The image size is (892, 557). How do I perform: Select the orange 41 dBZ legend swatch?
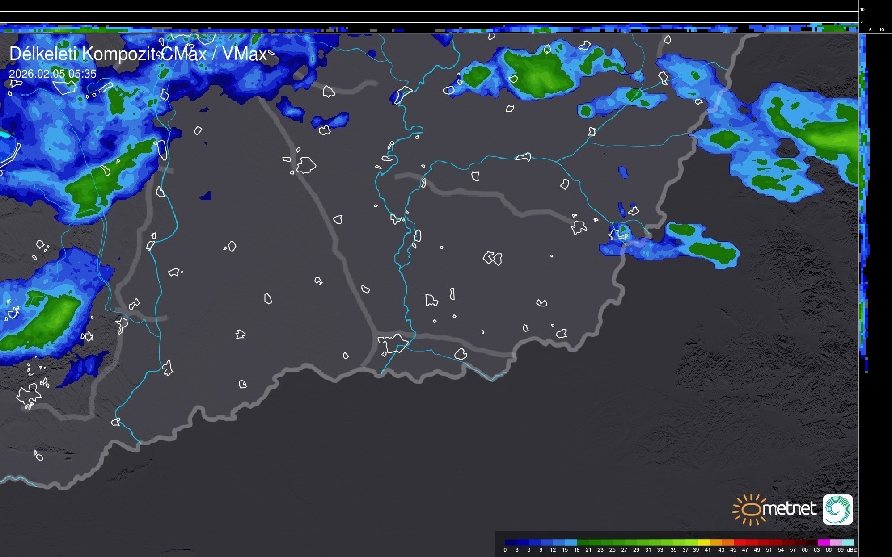[x=715, y=542]
